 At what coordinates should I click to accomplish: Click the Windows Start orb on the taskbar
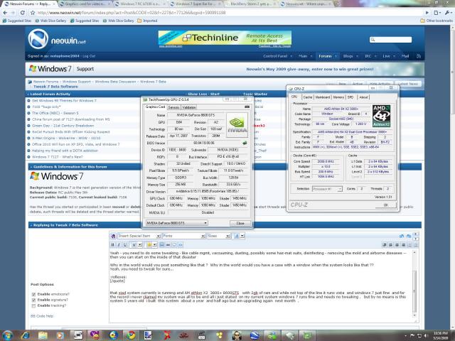(x=7, y=333)
